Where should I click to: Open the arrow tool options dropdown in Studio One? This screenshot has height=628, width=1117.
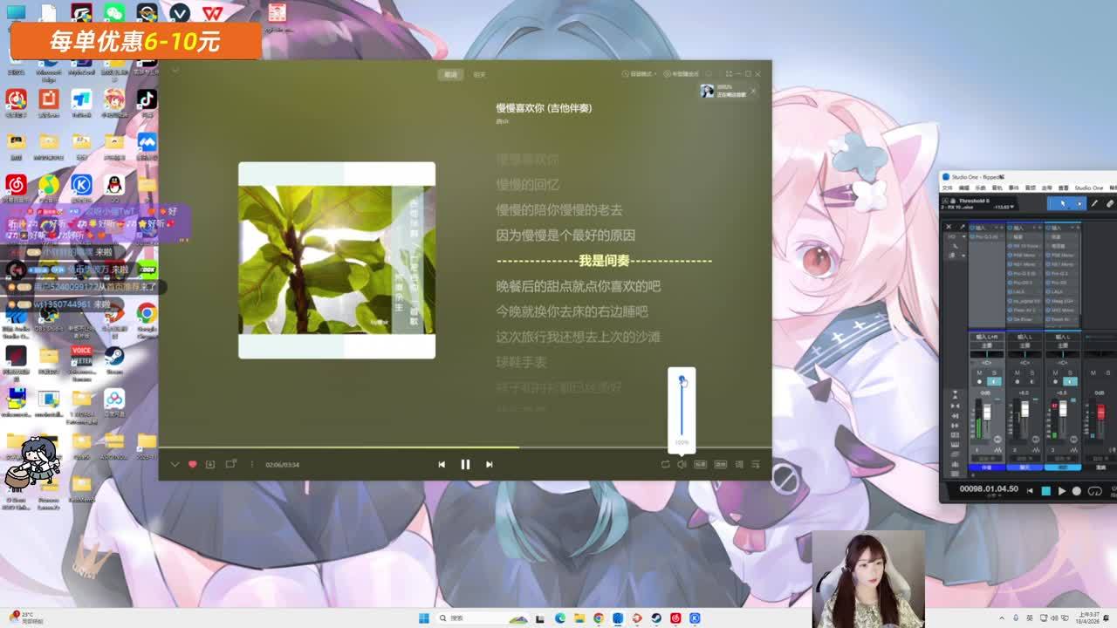(x=1080, y=203)
